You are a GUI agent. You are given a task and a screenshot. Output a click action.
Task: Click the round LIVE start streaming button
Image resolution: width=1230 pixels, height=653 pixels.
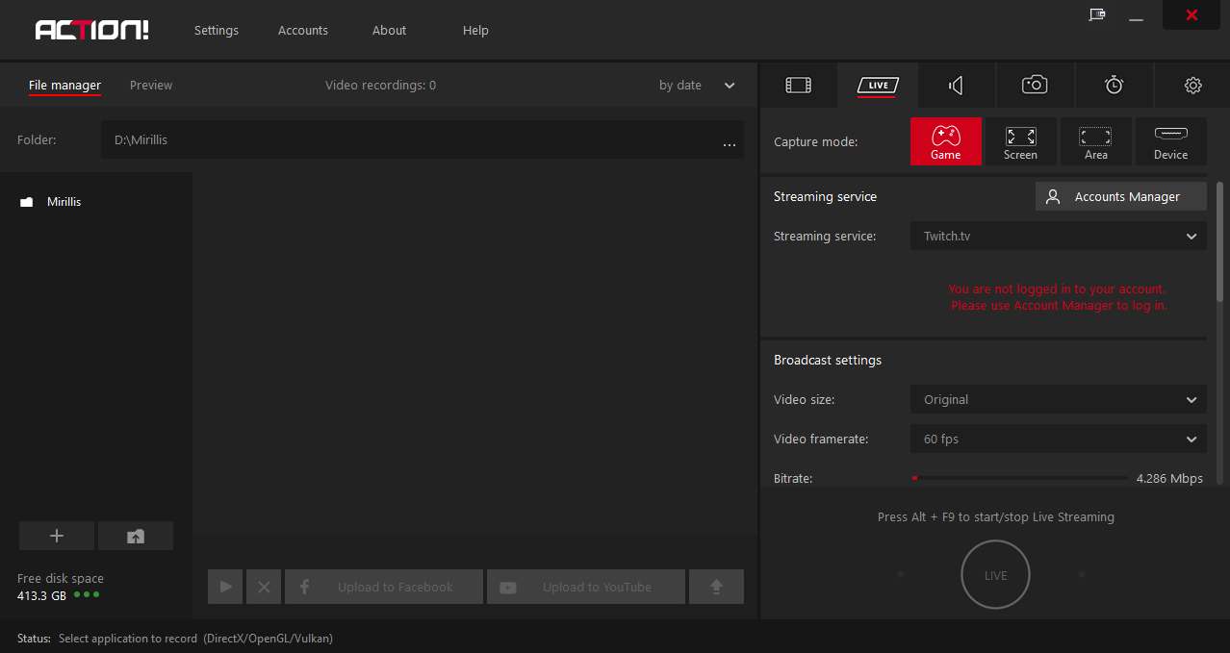[996, 575]
